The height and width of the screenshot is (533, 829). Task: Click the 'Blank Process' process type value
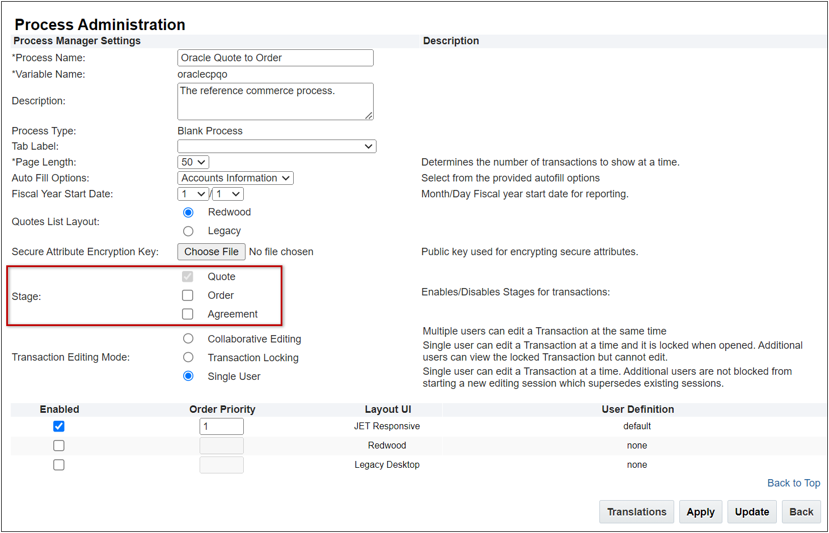pos(210,131)
